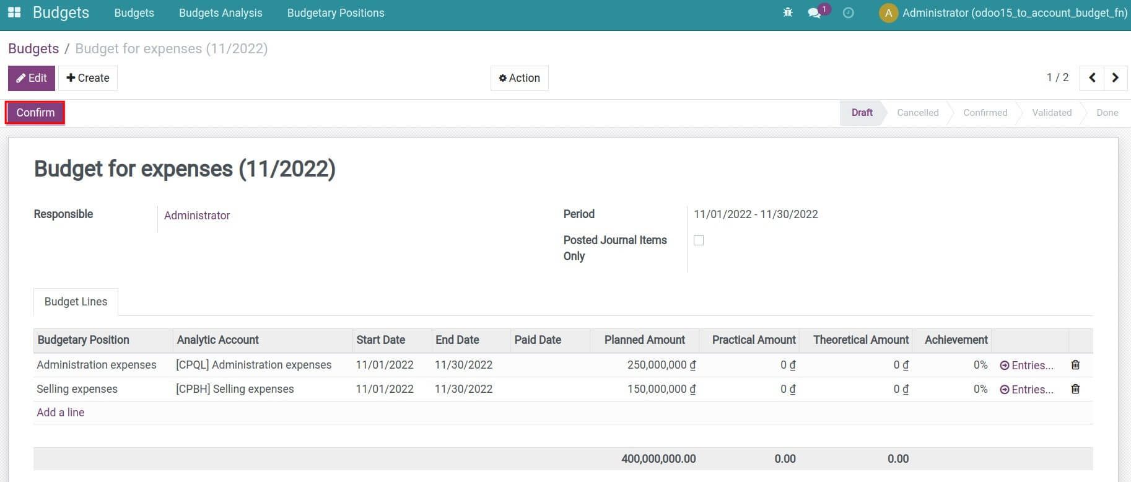Open the Budgets menu item
Image resolution: width=1131 pixels, height=482 pixels.
[x=134, y=13]
